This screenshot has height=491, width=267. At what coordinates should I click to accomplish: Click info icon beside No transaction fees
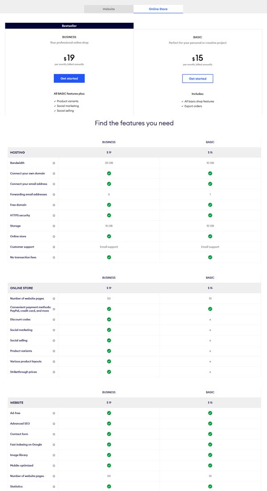coord(54,257)
